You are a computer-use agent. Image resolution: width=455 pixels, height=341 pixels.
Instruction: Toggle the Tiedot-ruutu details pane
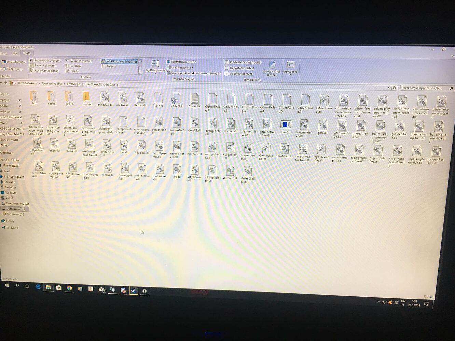12,69
